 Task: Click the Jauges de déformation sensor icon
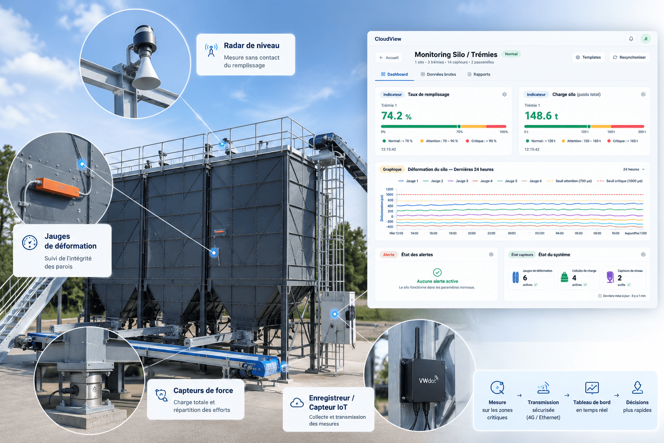click(x=515, y=277)
